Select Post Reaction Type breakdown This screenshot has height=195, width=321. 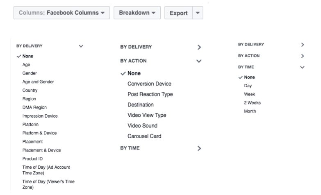click(x=150, y=94)
